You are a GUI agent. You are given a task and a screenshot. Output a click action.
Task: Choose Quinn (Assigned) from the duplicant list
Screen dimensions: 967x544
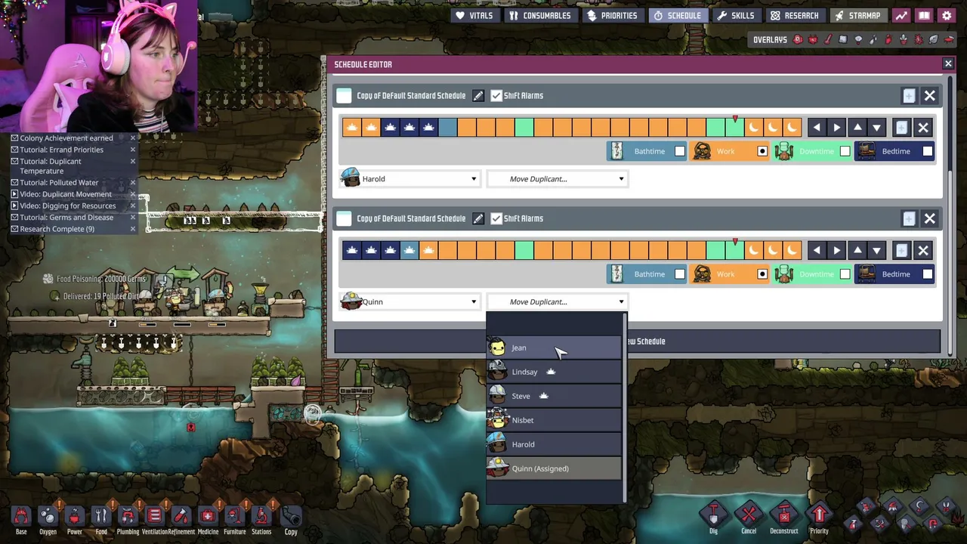(554, 468)
